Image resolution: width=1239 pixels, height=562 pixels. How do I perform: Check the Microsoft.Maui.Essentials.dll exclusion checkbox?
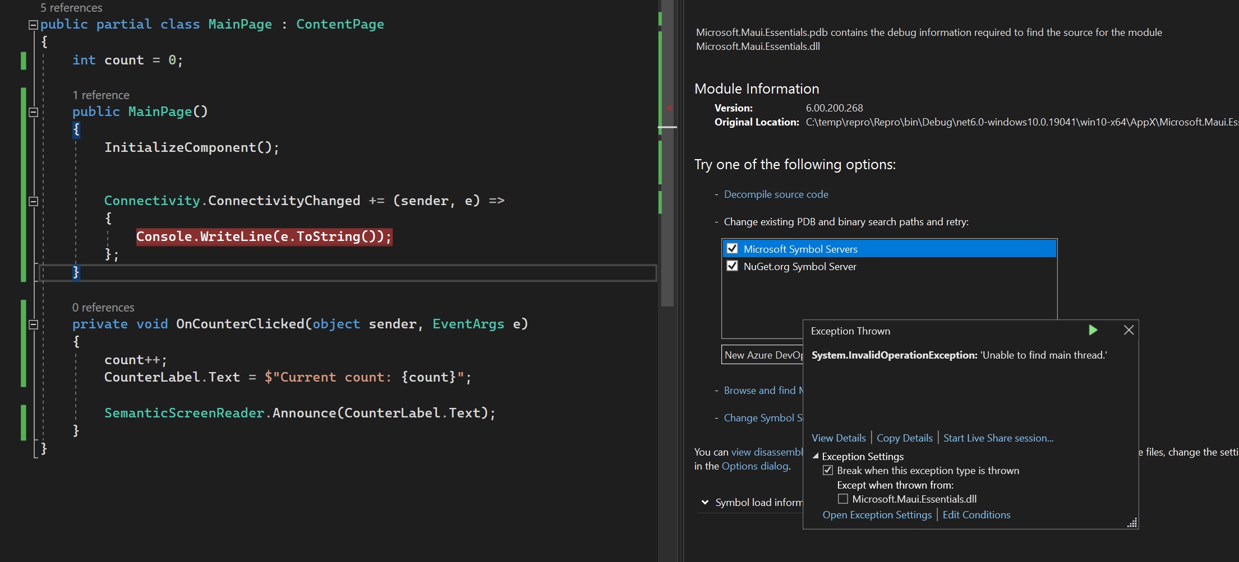pos(842,498)
